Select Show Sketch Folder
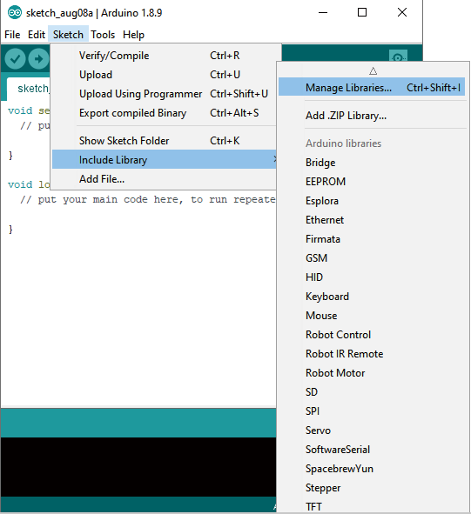The image size is (471, 514). pos(164,141)
